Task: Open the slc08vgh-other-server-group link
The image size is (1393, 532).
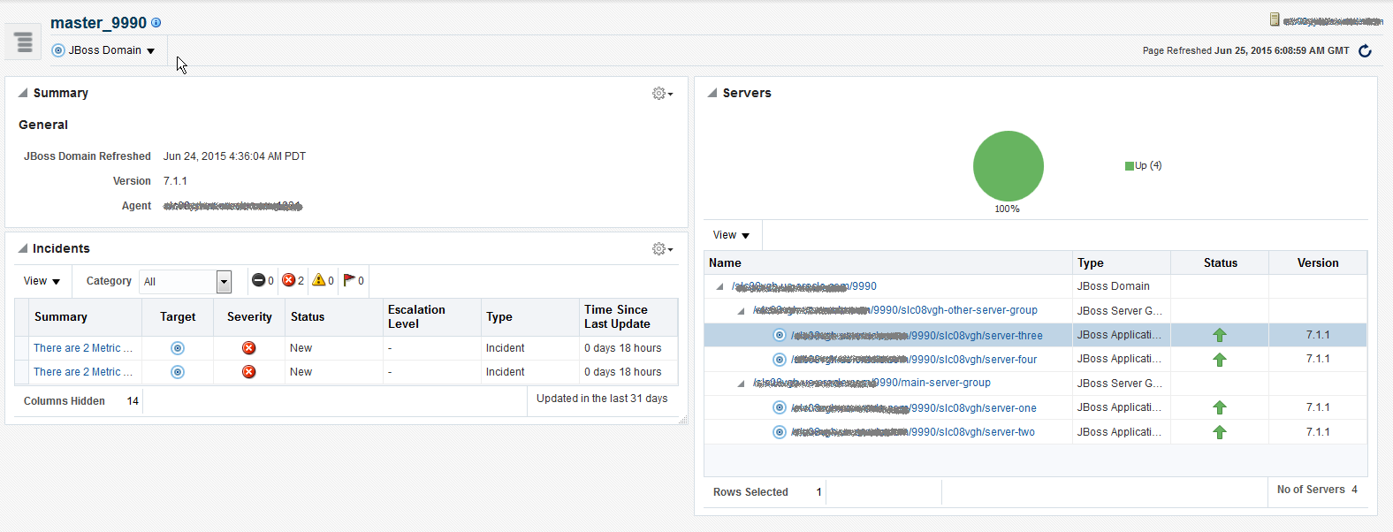Action: coord(895,310)
